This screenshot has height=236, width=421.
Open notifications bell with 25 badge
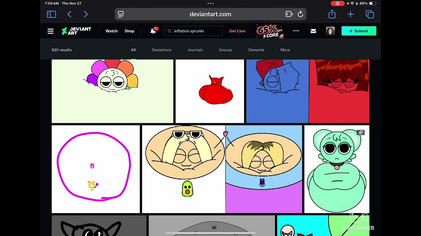pyautogui.click(x=153, y=31)
